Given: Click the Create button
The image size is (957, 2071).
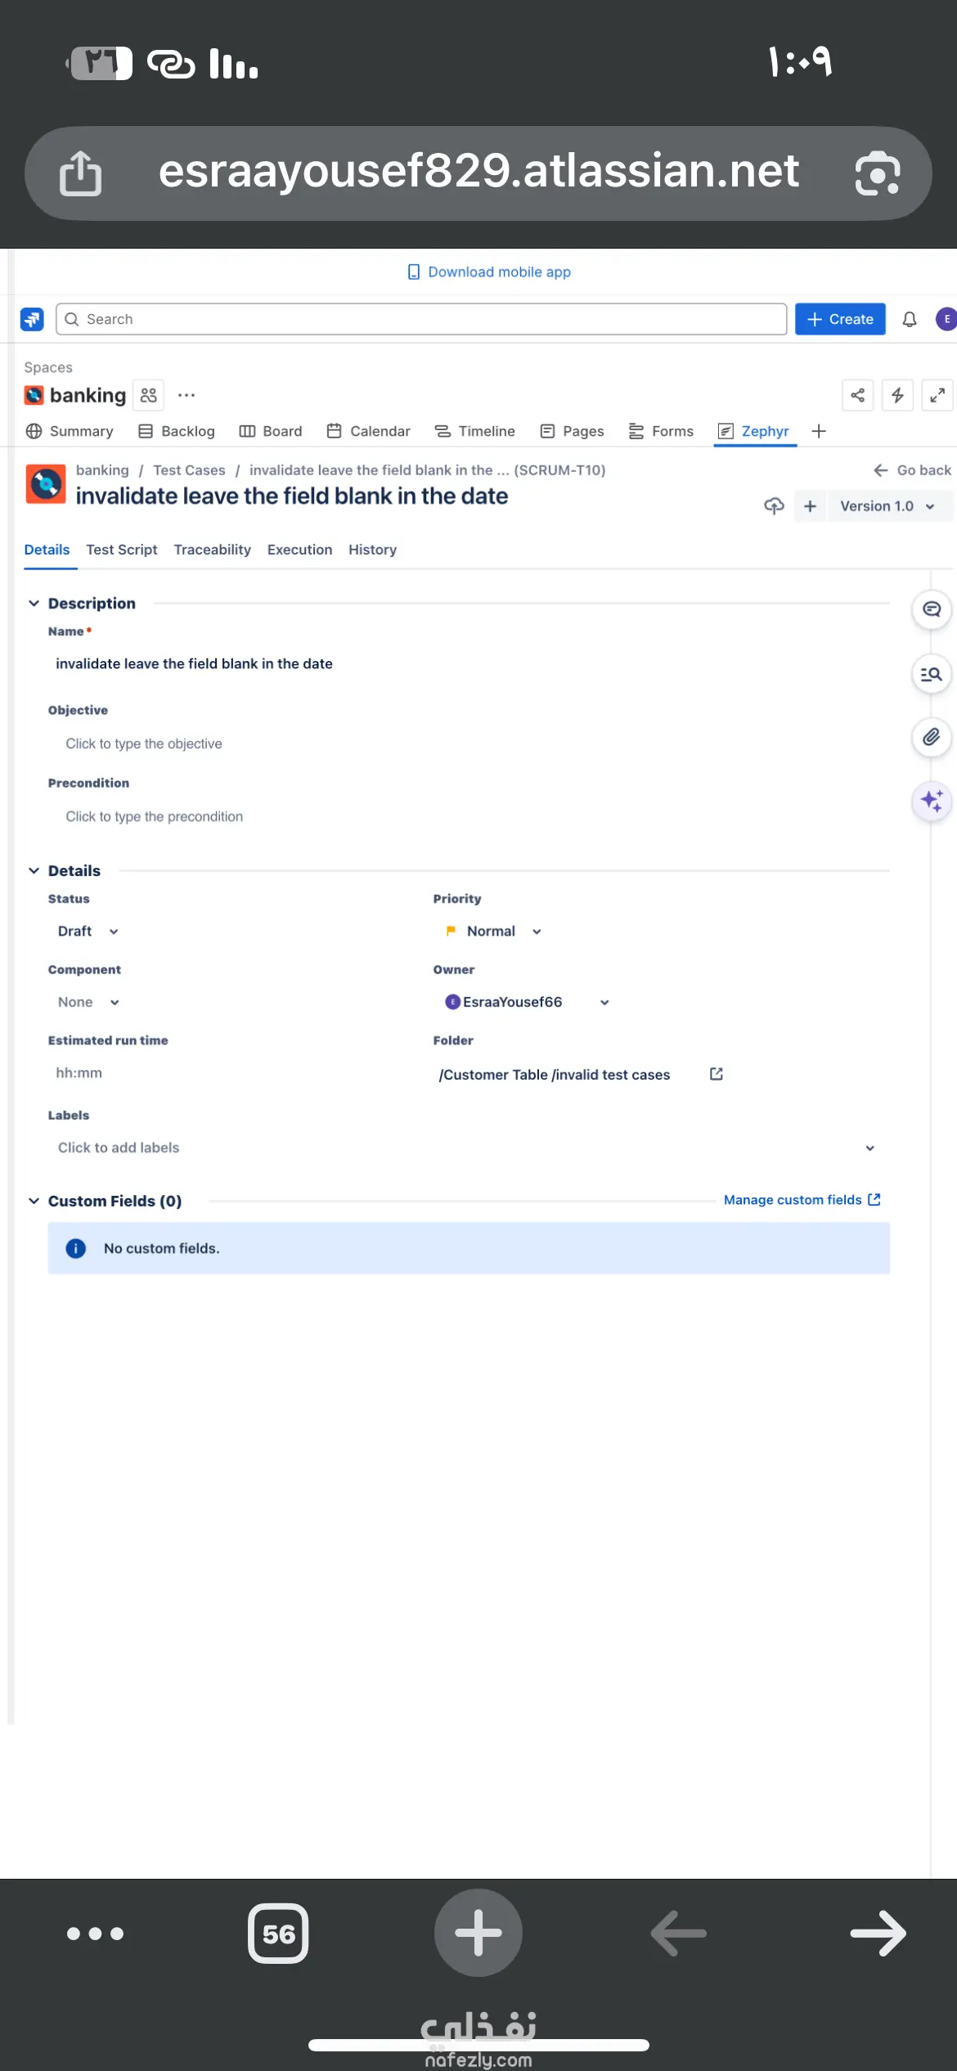Looking at the screenshot, I should tap(840, 319).
